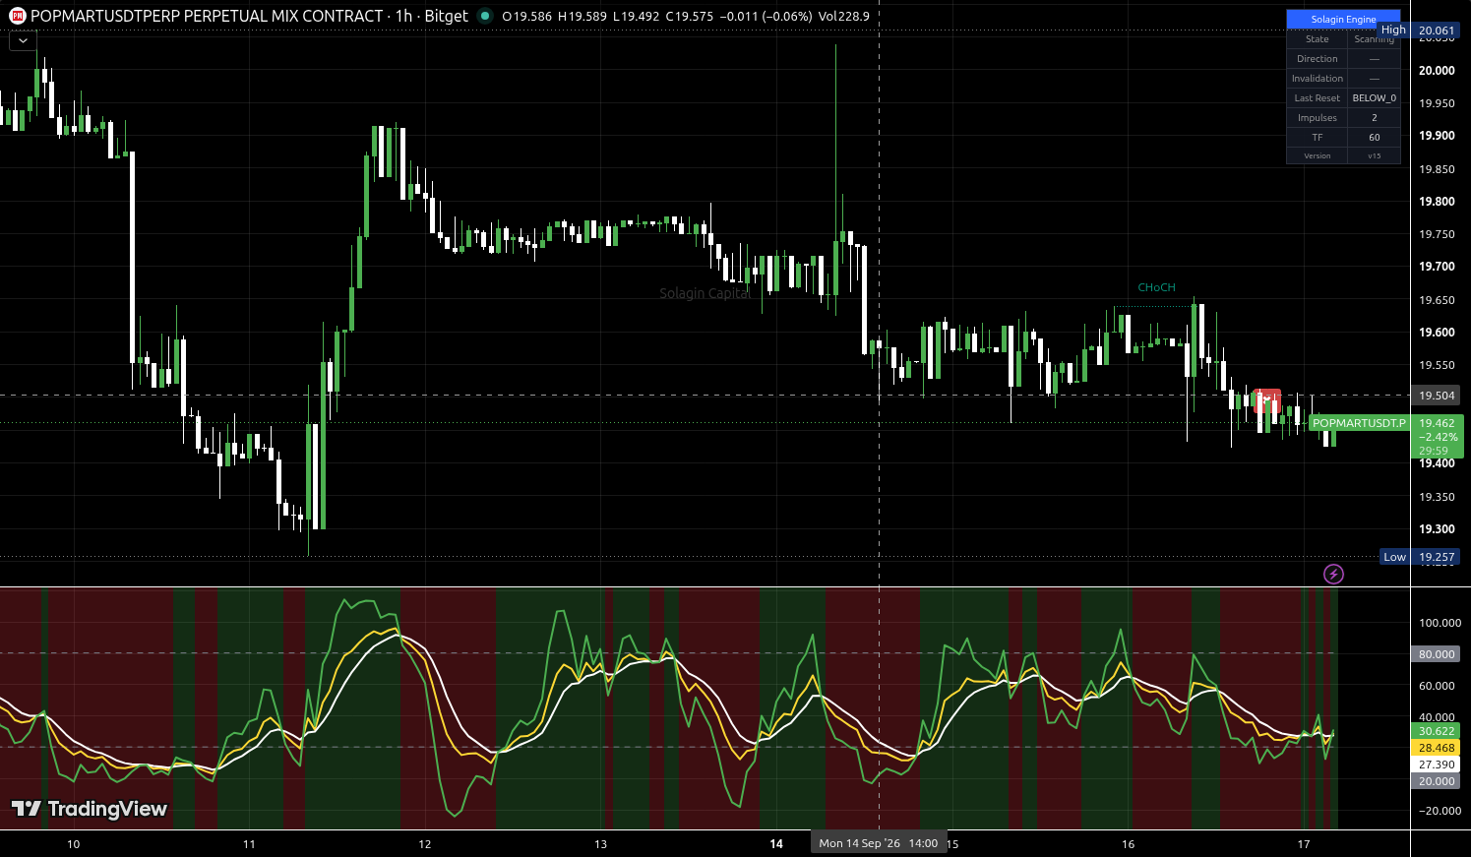The image size is (1471, 857).
Task: Click the 80.000 upper band label
Action: click(1437, 654)
